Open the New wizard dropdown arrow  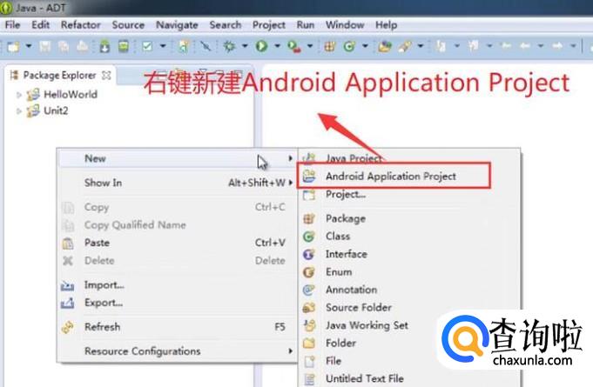tap(29, 46)
